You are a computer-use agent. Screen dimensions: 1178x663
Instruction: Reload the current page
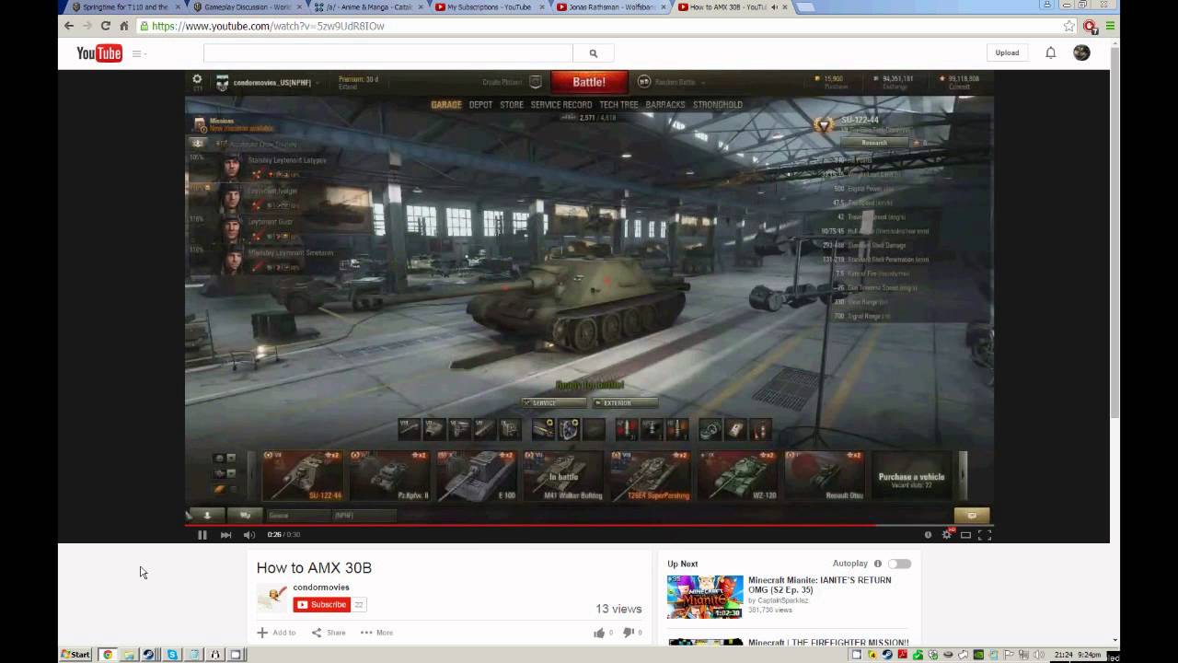pyautogui.click(x=106, y=26)
